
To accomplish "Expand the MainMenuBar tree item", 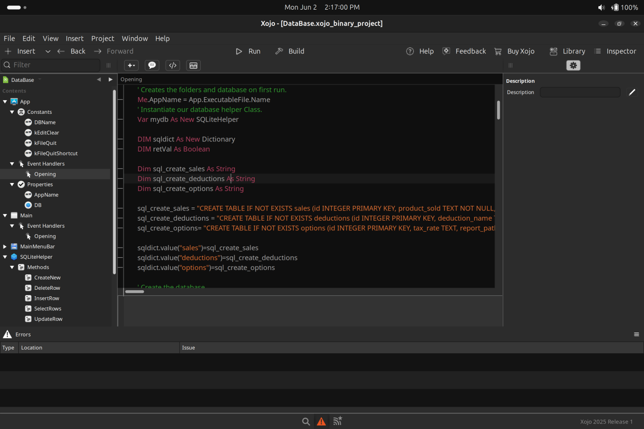I will [x=5, y=247].
